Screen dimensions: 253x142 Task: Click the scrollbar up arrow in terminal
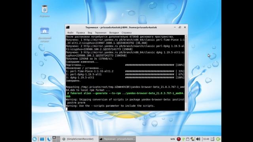(186, 36)
